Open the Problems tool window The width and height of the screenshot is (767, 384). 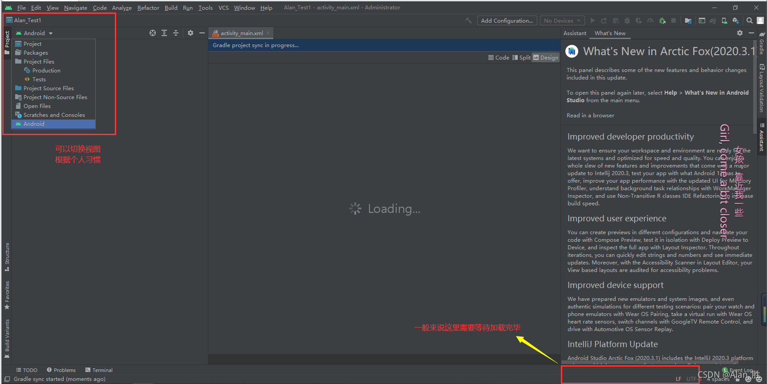[x=61, y=370]
